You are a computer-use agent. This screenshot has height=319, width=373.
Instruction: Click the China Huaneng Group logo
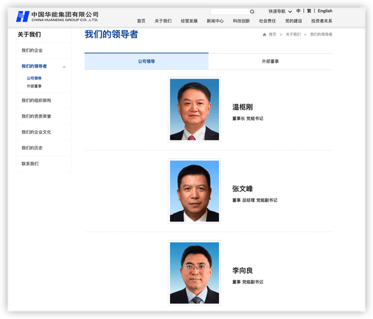coord(57,17)
